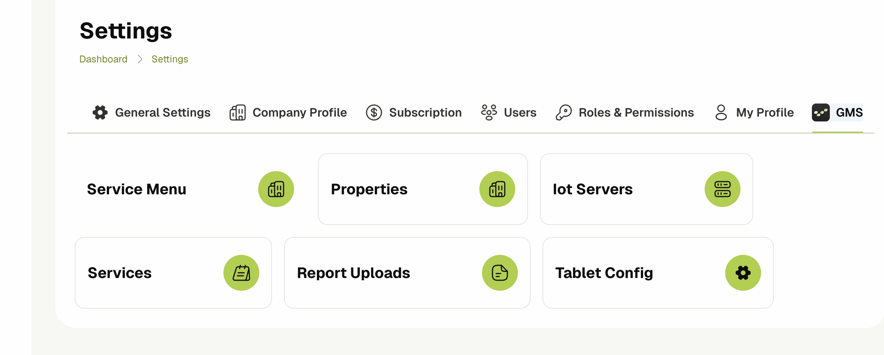Click the Users group icon
This screenshot has height=355, width=884.
tap(489, 112)
